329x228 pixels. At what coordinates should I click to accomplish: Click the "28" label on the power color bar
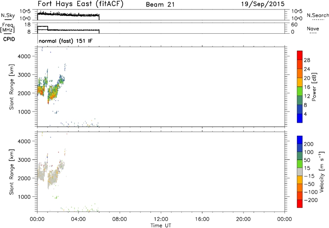(307, 60)
